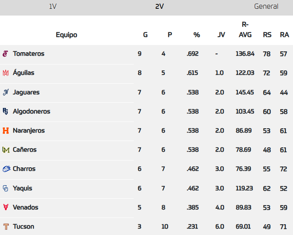Select the 2V standings tab

coord(160,6)
